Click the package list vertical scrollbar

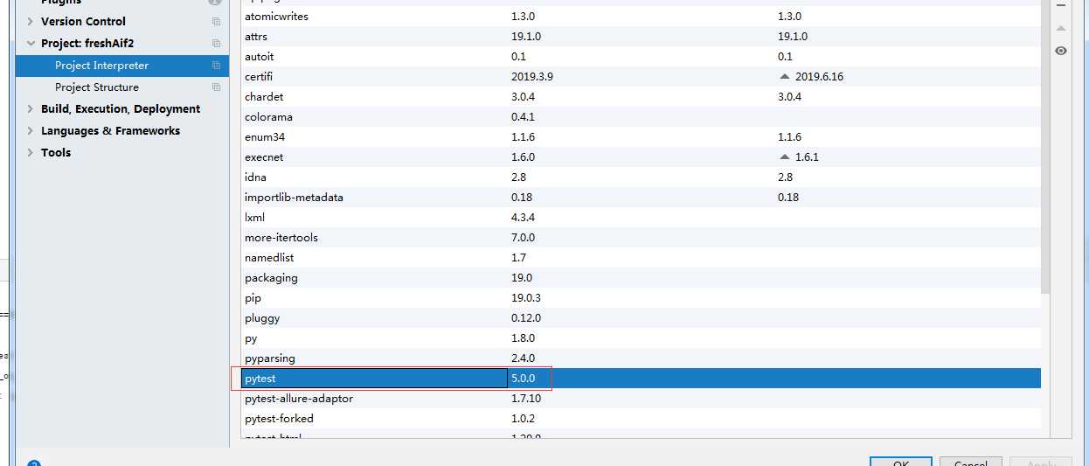(1045, 149)
